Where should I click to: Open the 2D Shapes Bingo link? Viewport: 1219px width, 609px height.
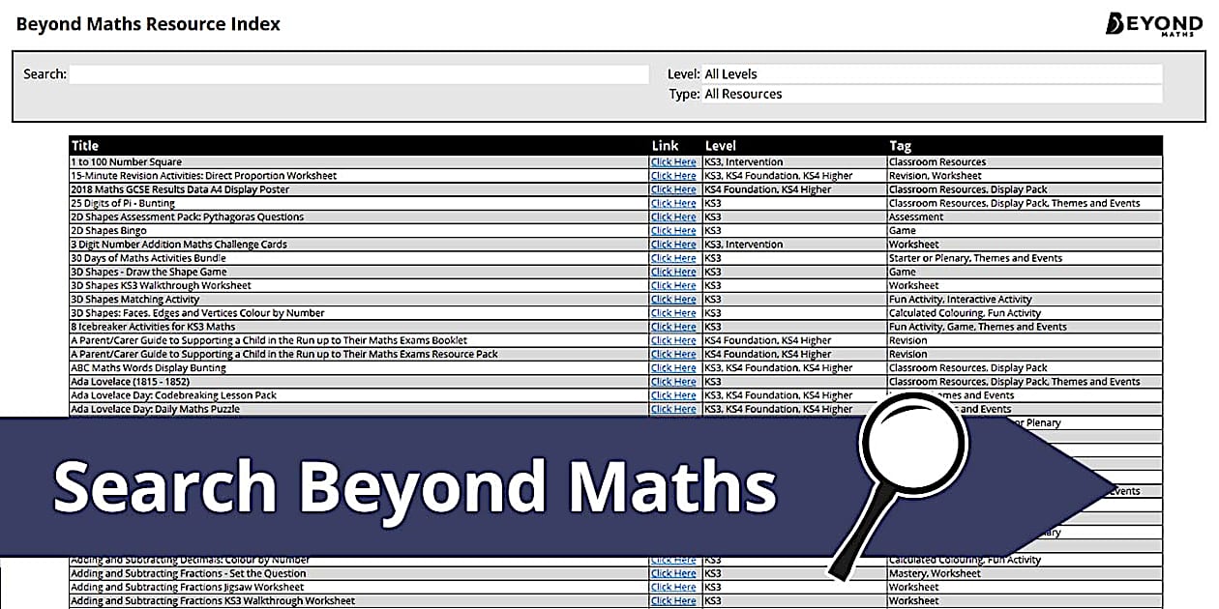[673, 230]
